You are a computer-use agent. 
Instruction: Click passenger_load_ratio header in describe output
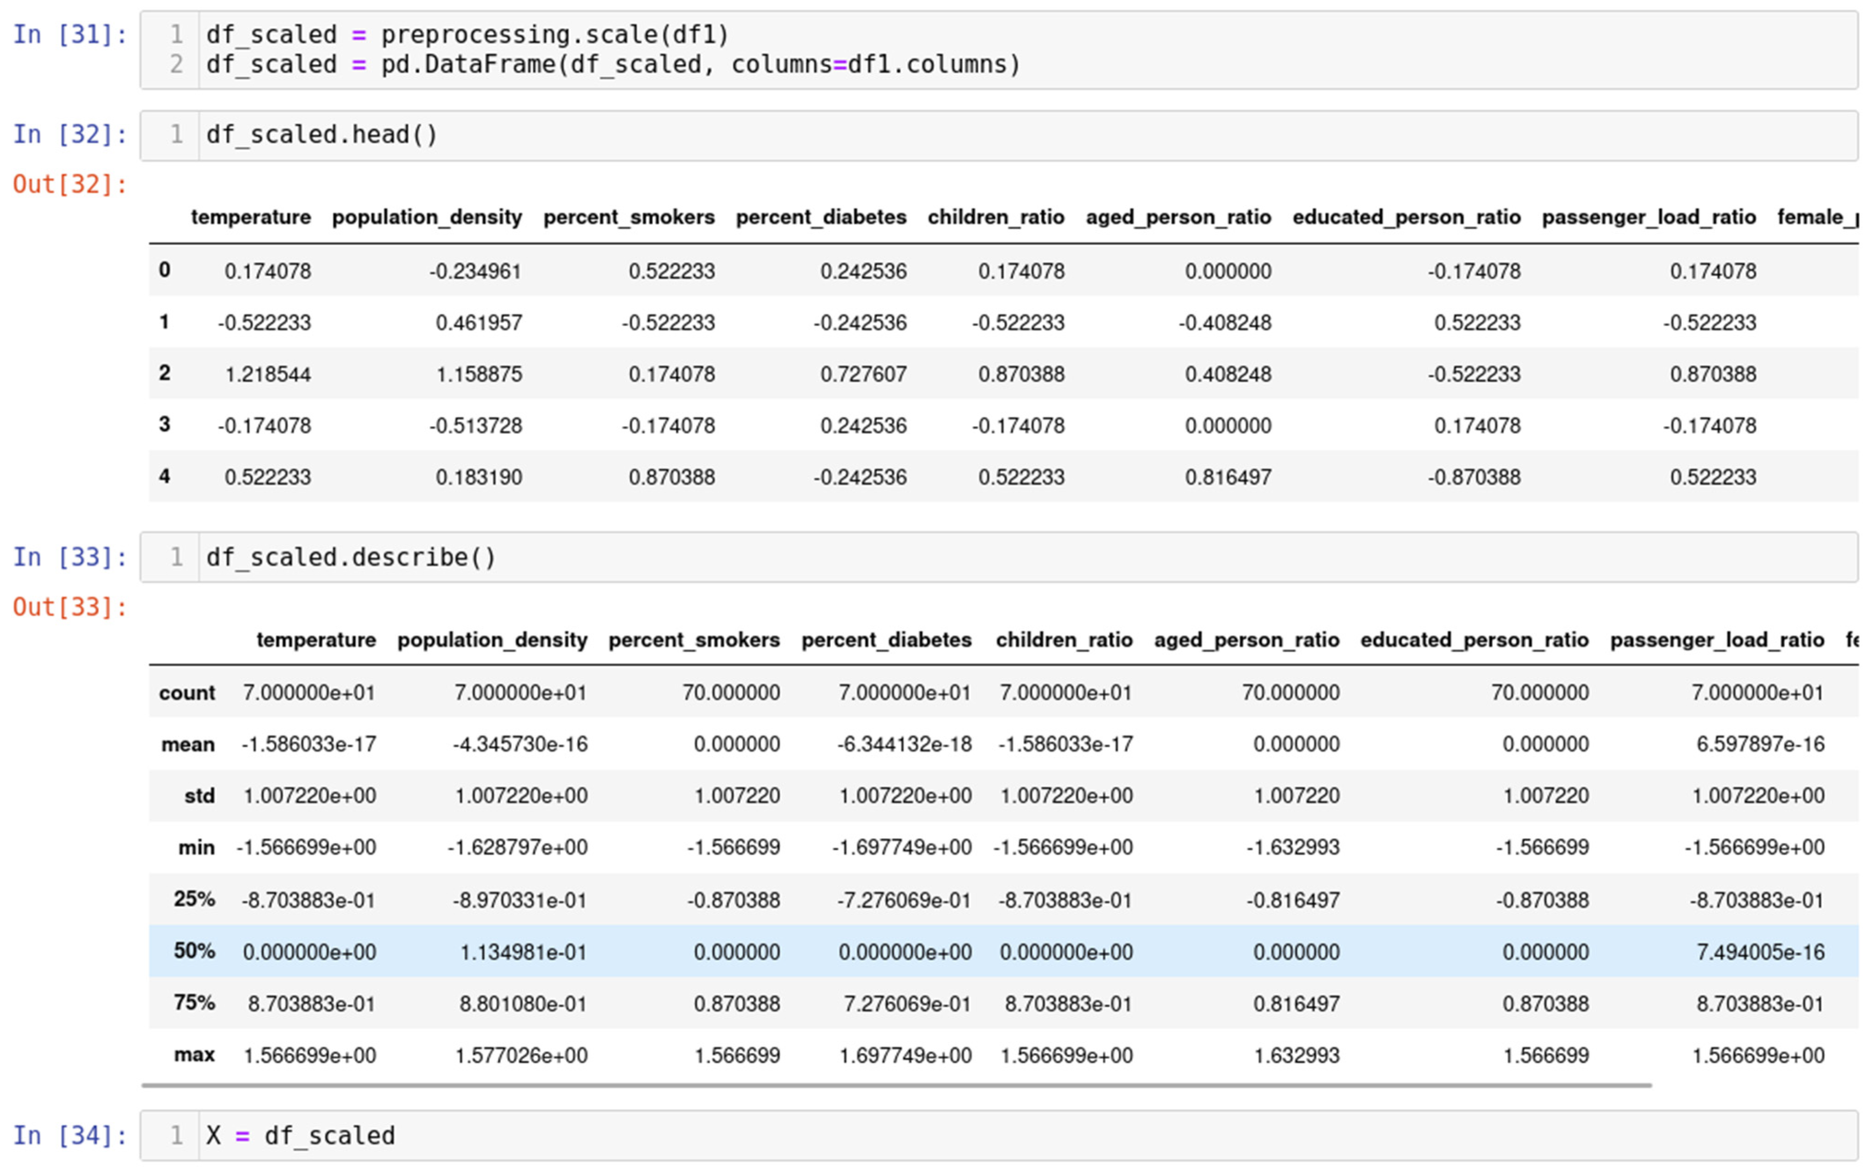pyautogui.click(x=1716, y=640)
